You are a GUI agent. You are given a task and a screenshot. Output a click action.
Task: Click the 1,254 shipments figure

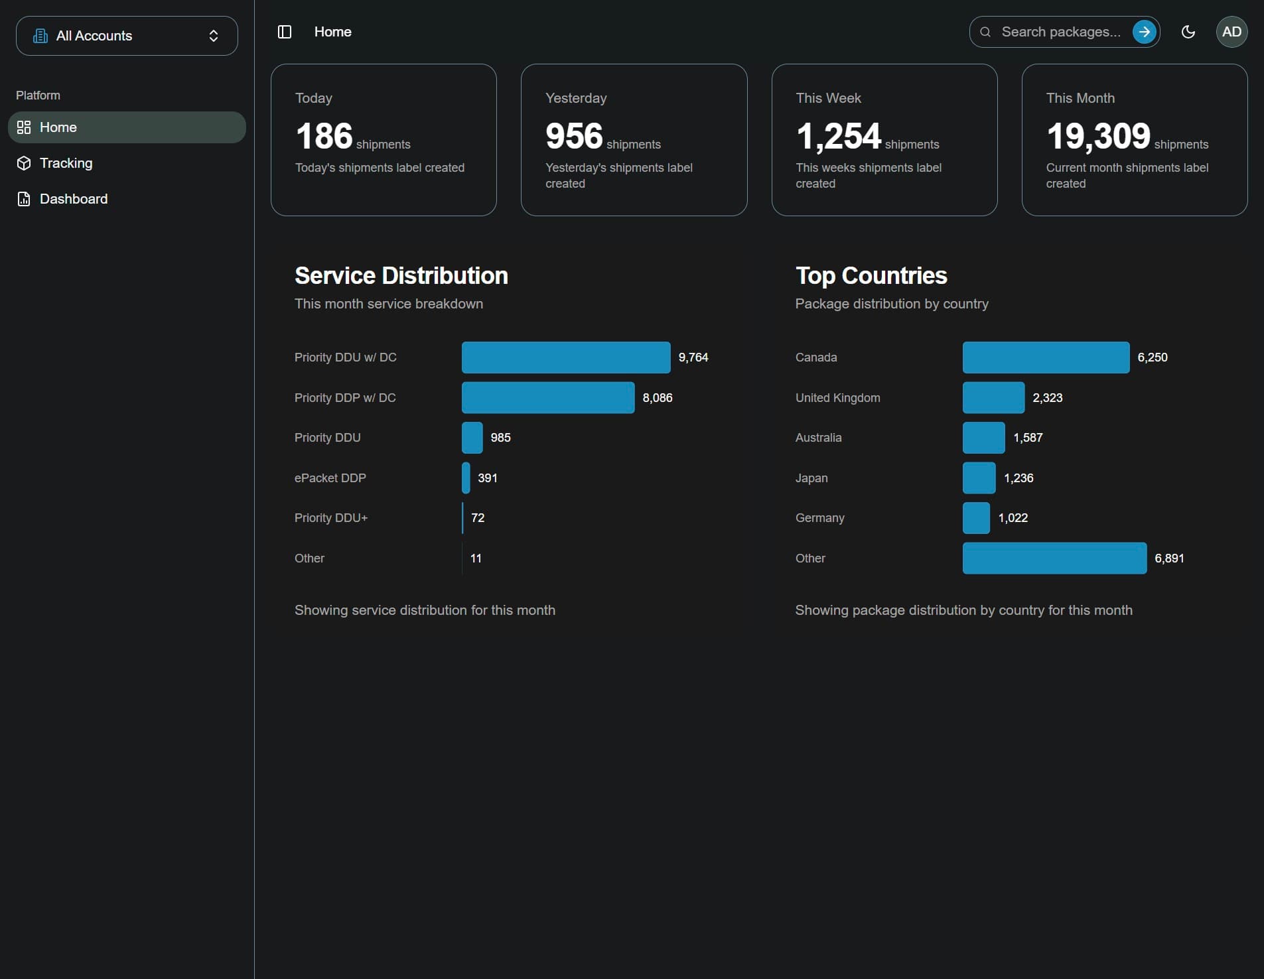click(839, 136)
